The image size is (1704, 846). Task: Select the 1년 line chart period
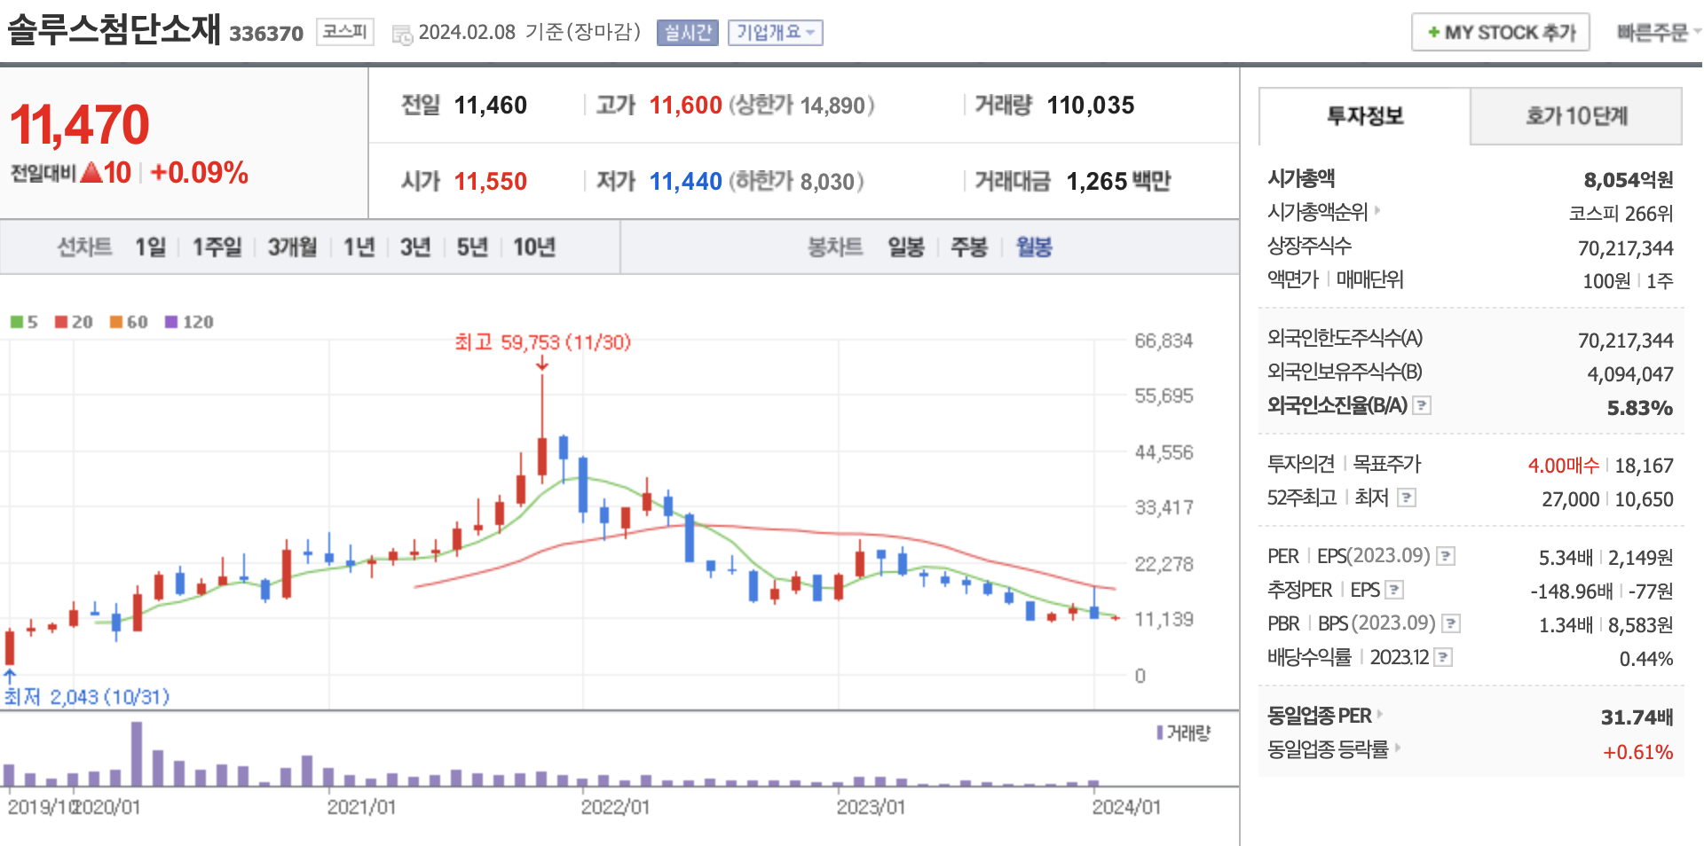click(x=359, y=247)
